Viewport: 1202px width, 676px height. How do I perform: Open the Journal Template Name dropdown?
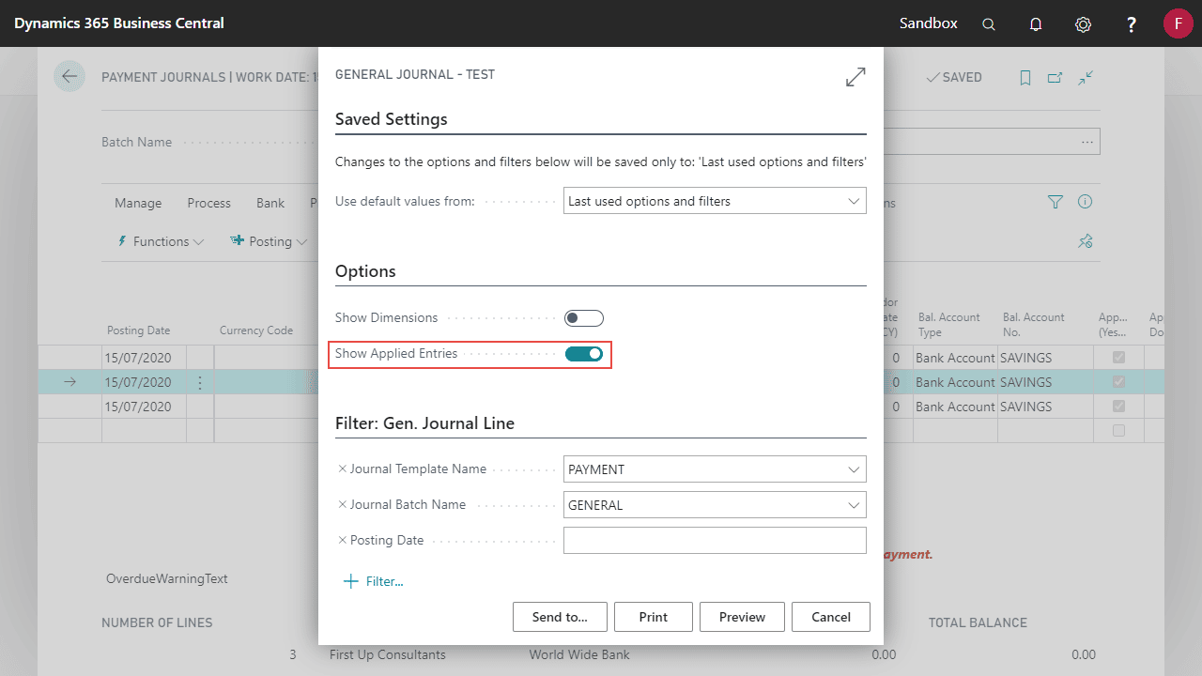click(x=715, y=469)
